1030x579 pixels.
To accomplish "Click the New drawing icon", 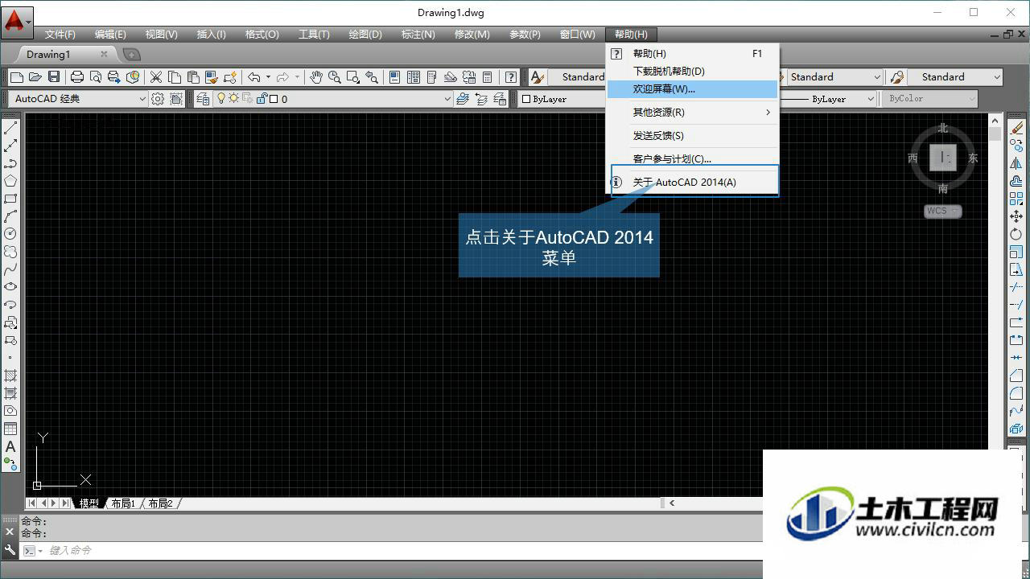I will point(17,77).
